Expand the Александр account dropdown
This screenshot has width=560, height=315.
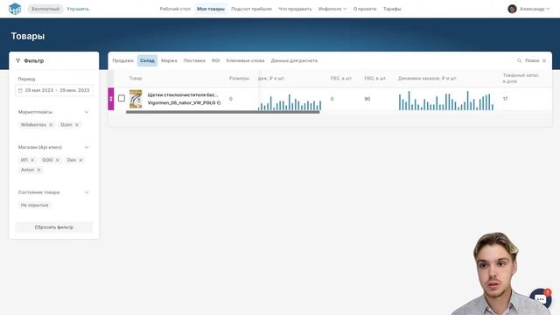click(535, 9)
